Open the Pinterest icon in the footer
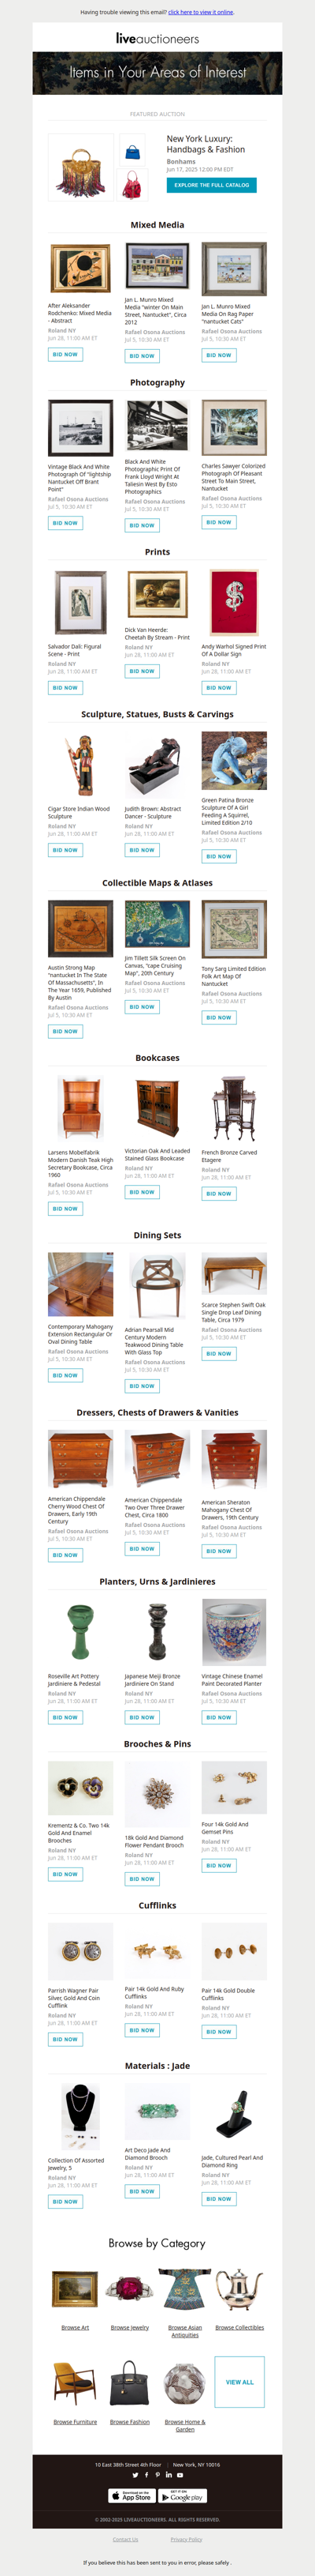Image resolution: width=315 pixels, height=2576 pixels. (157, 2475)
